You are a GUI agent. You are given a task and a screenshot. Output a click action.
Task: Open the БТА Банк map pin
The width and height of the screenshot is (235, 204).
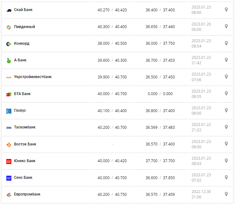(226, 93)
